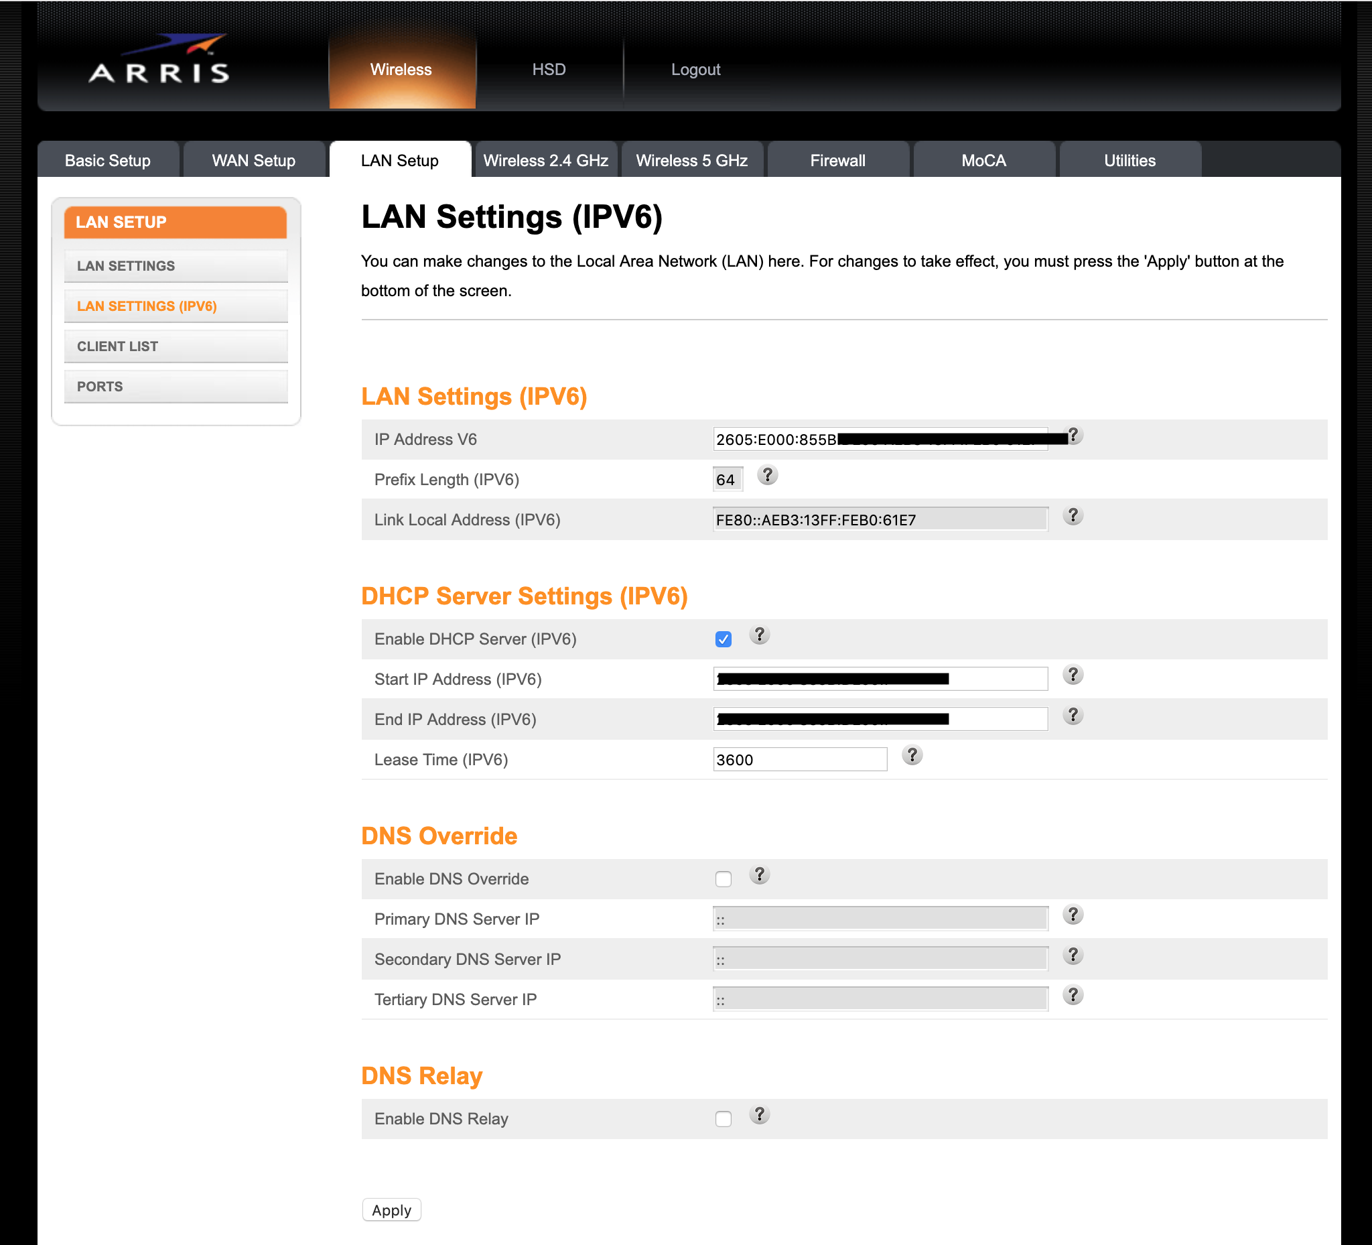Check Enable DNS Relay
This screenshot has width=1372, height=1245.
click(x=724, y=1118)
